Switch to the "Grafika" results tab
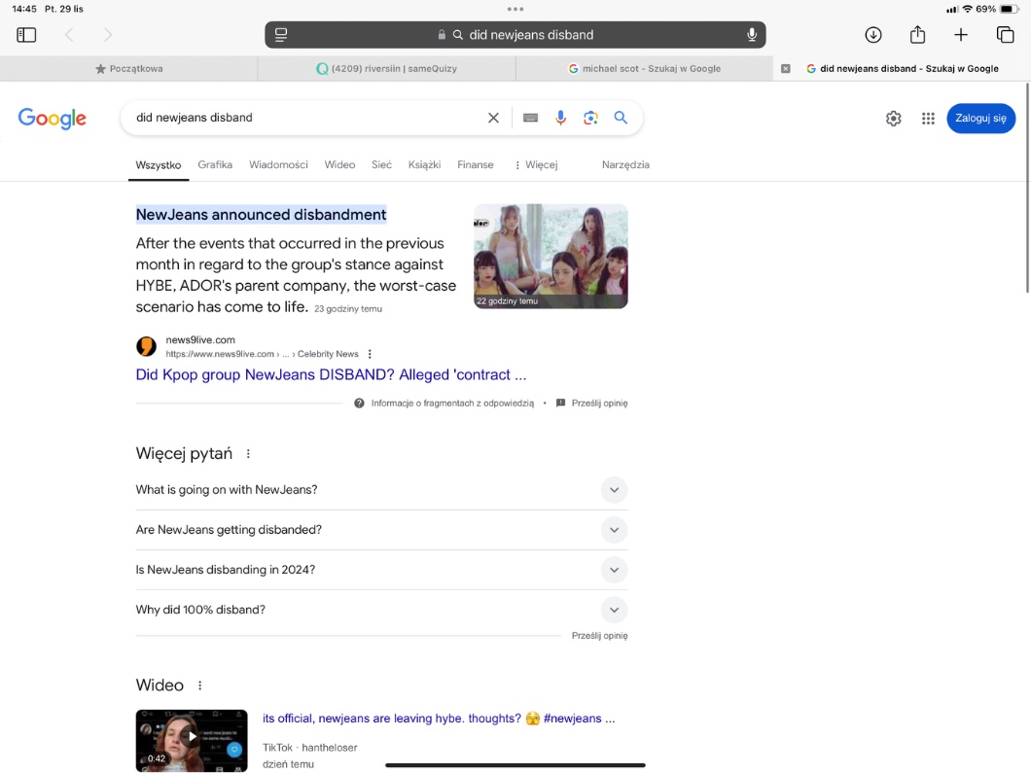 (215, 165)
